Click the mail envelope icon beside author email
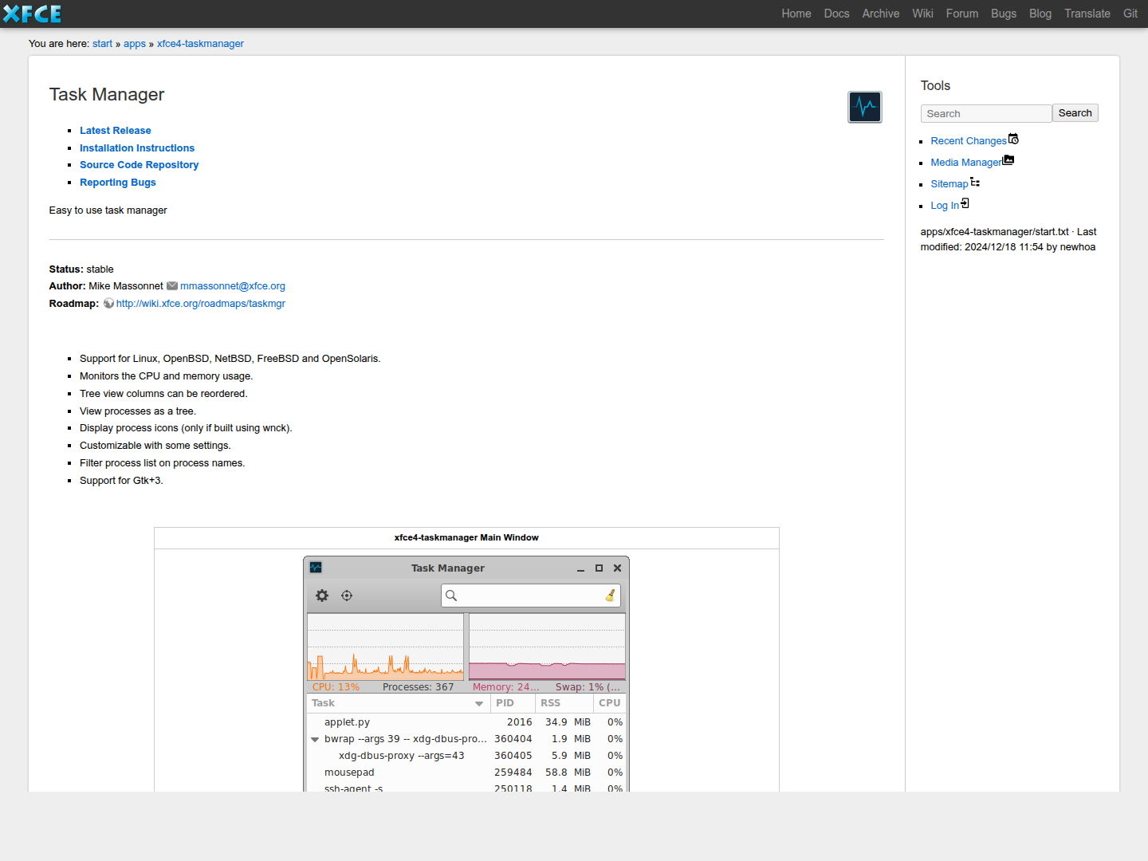This screenshot has height=861, width=1148. [x=172, y=286]
